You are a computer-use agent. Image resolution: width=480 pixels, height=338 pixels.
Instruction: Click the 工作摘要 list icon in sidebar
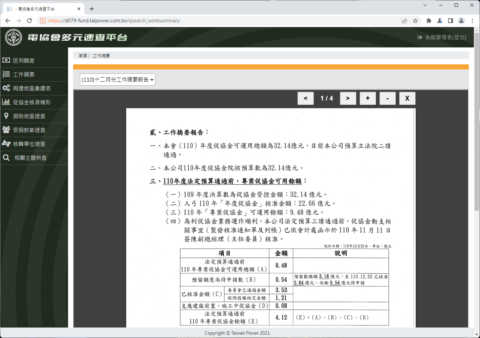point(6,74)
